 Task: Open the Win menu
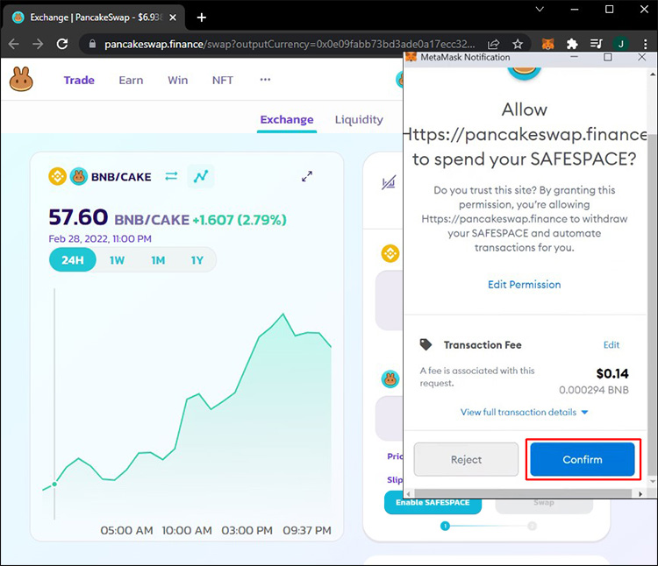[178, 80]
